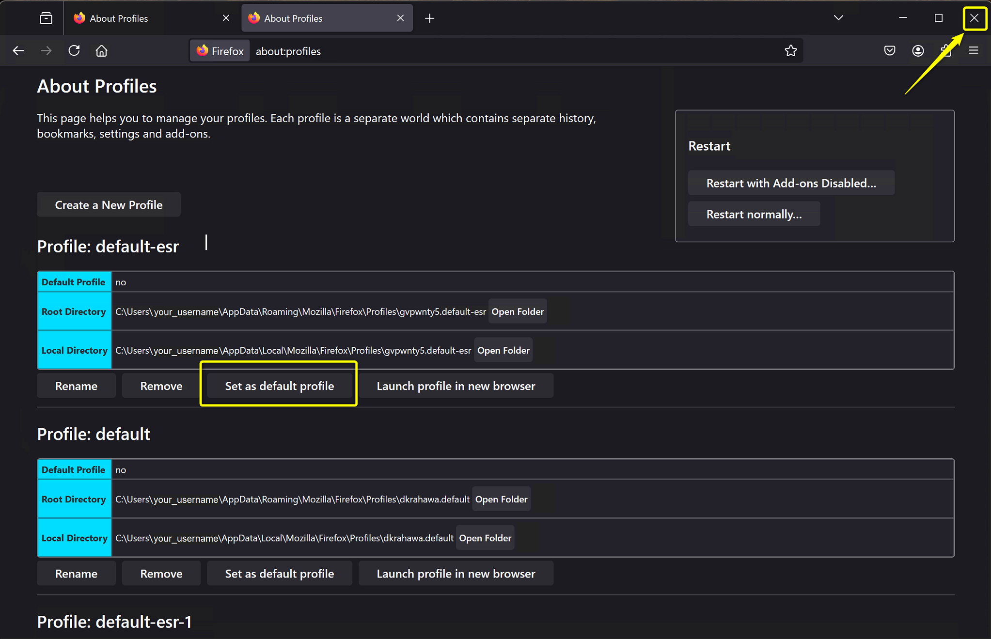
Task: Open the extensions puzzle icon
Action: point(945,51)
